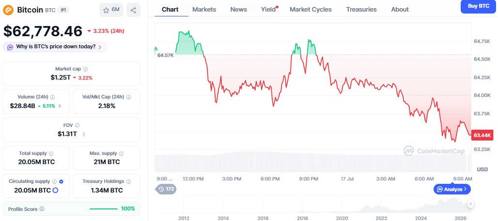Image resolution: width=498 pixels, height=221 pixels.
Task: Select the Treasuries tab
Action: click(x=361, y=10)
